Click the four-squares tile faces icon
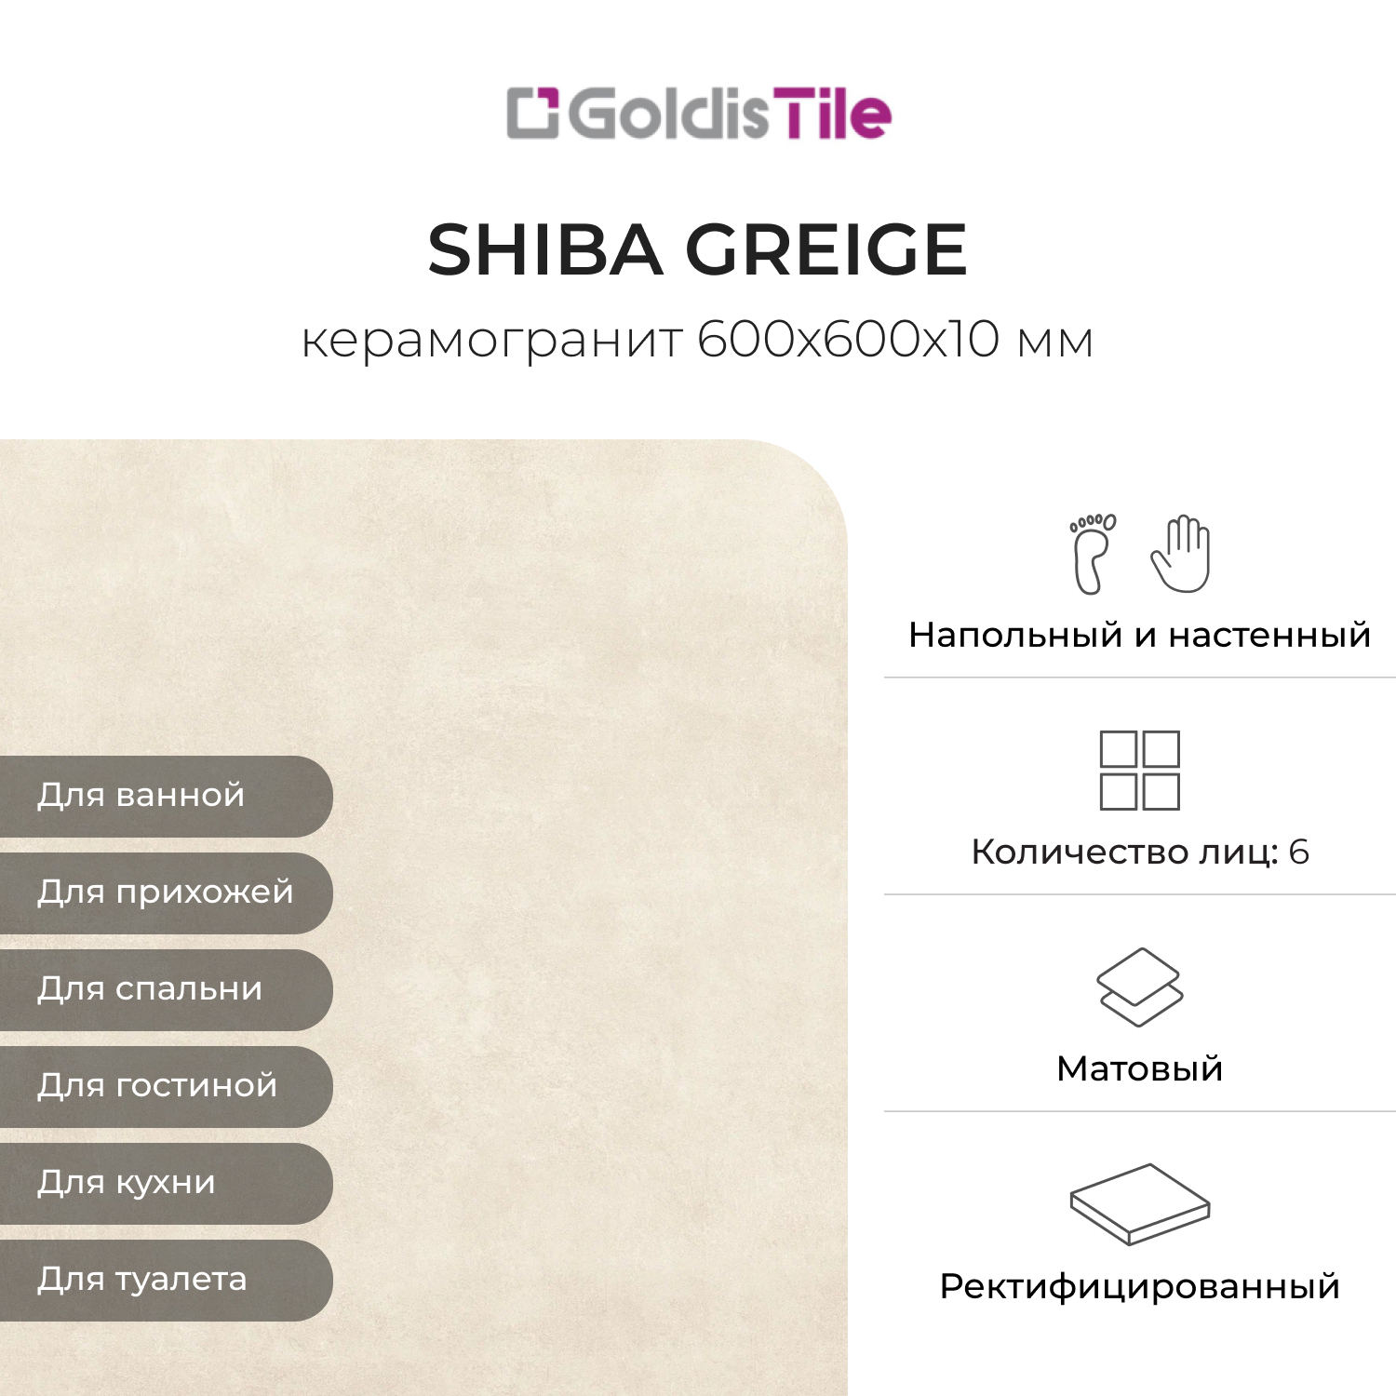Screen dimensions: 1396x1396 (1139, 771)
